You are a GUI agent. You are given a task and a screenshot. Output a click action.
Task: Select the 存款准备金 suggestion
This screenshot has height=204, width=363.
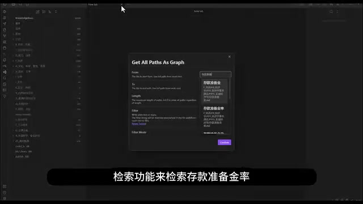[214, 91]
